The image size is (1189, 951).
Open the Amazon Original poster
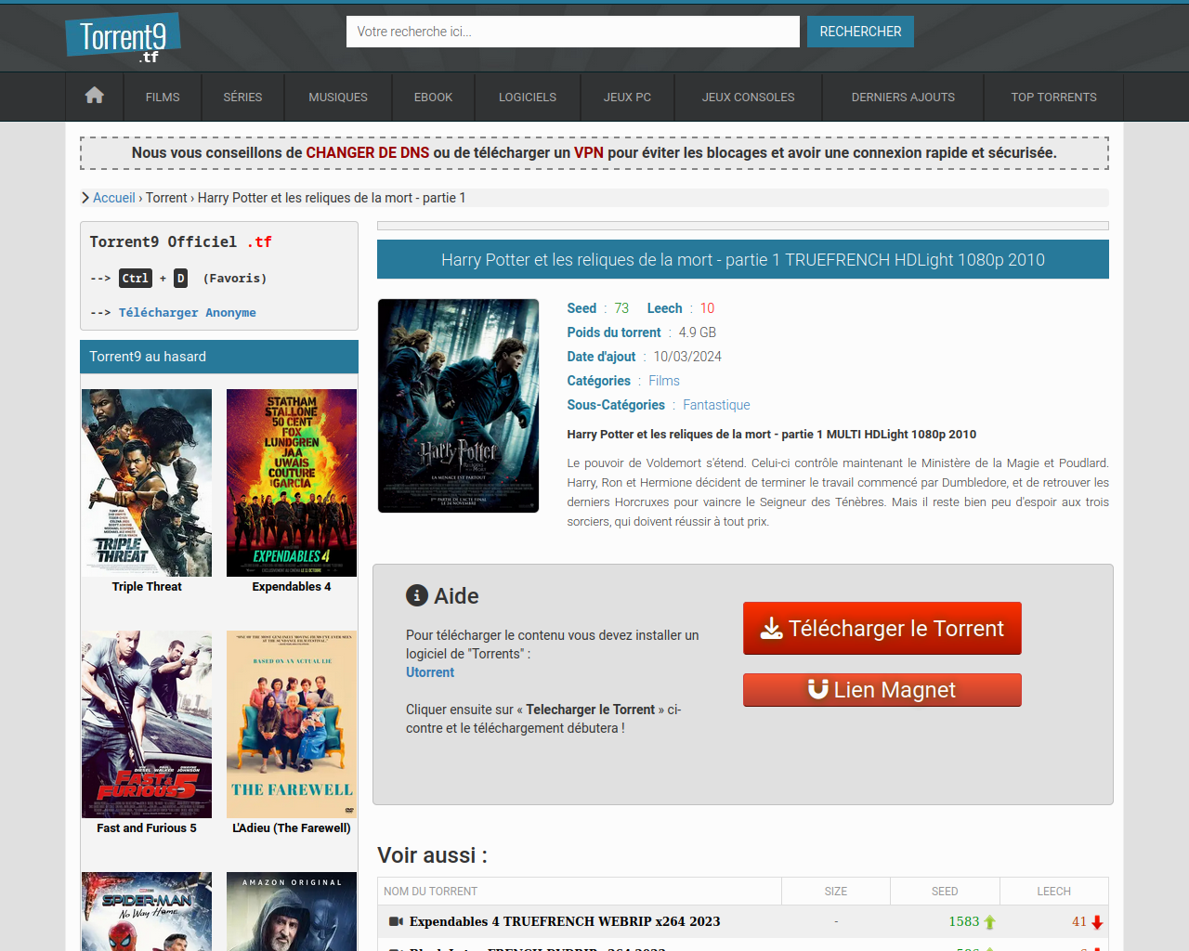tap(292, 911)
